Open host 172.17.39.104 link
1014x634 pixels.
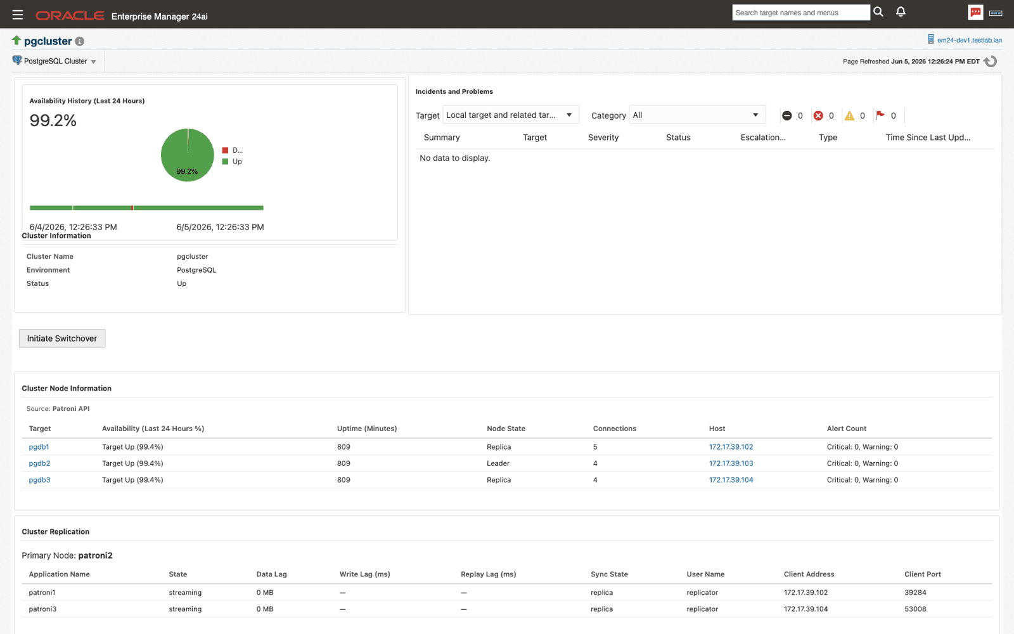coord(731,480)
